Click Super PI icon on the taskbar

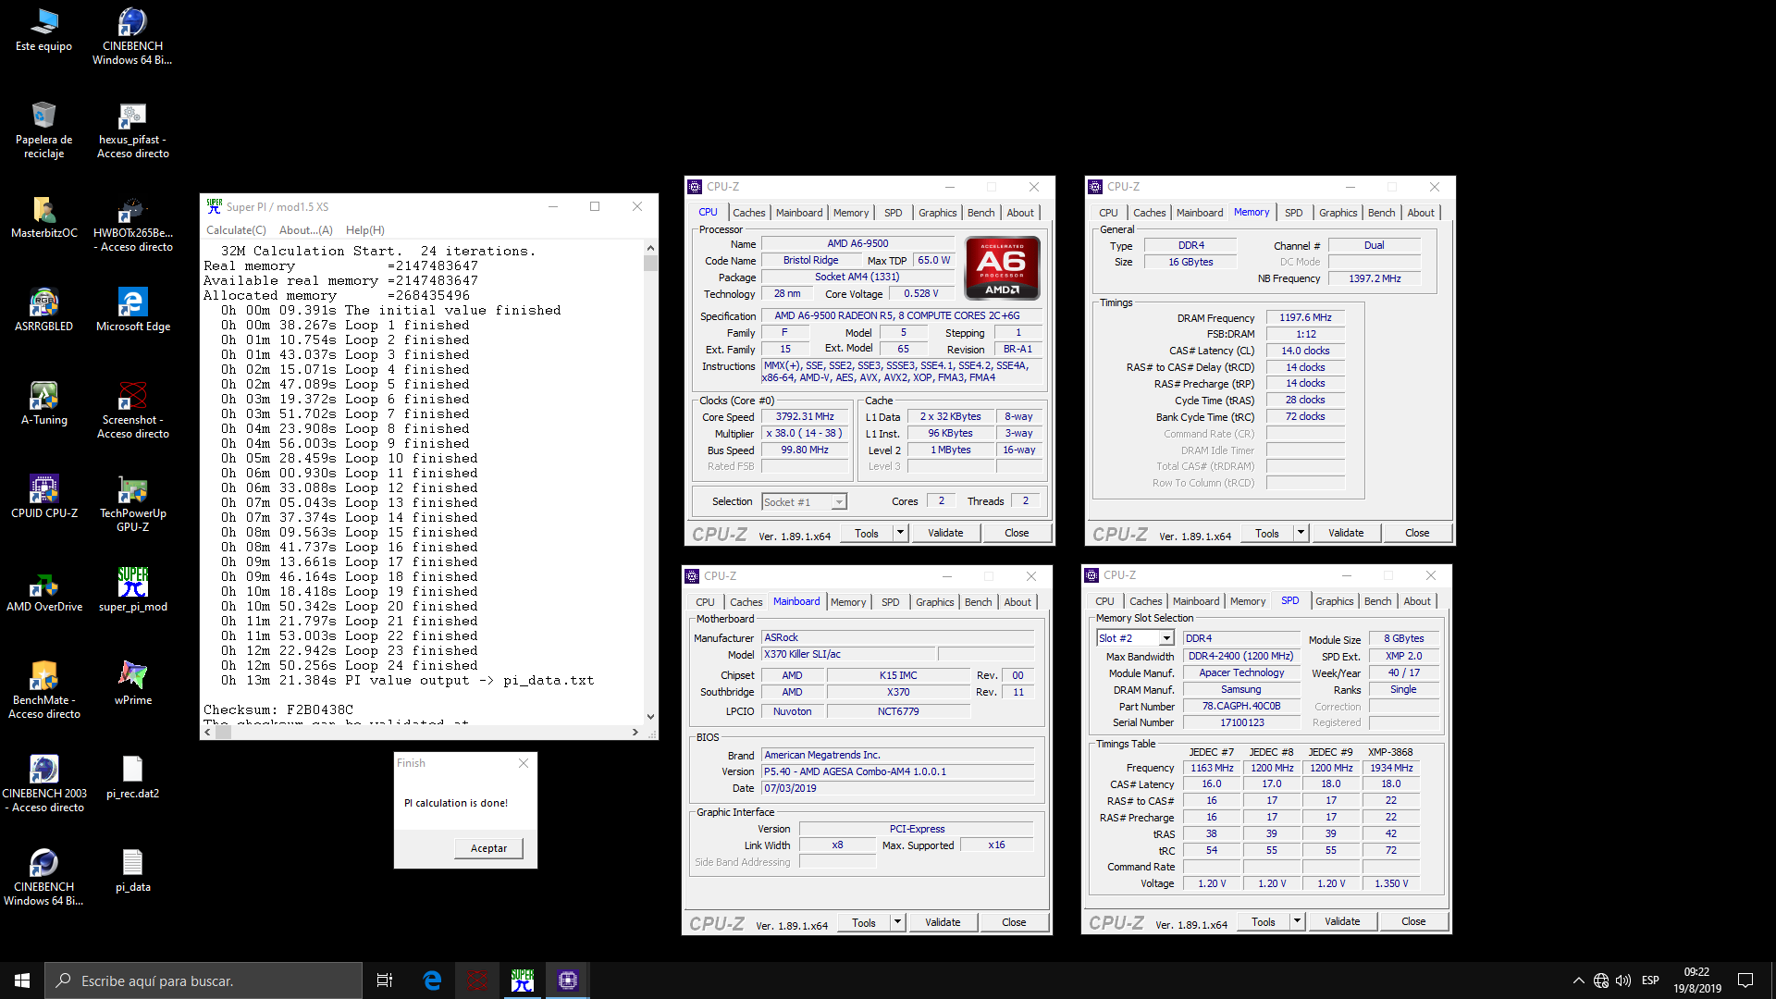523,980
